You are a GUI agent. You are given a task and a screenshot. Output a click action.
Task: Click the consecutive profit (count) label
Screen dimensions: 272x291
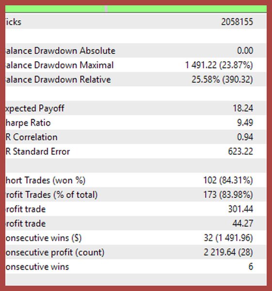pyautogui.click(x=55, y=252)
